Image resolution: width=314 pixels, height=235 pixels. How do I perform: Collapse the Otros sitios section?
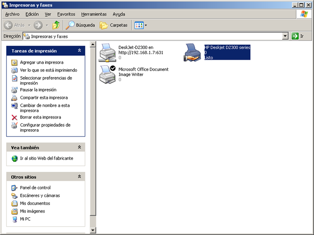tap(79, 177)
